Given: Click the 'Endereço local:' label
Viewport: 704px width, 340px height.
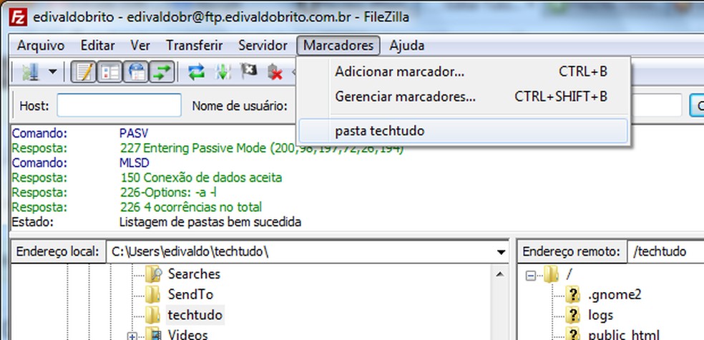Looking at the screenshot, I should pyautogui.click(x=57, y=252).
